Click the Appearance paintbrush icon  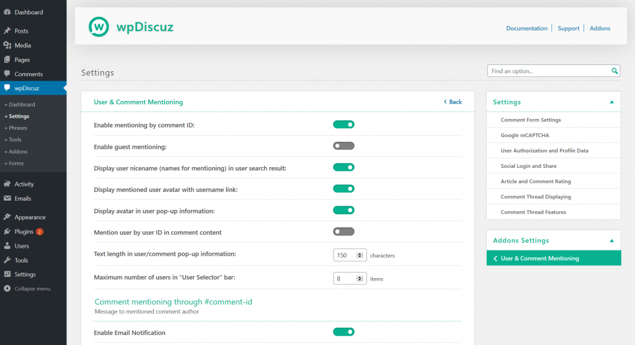click(x=7, y=217)
